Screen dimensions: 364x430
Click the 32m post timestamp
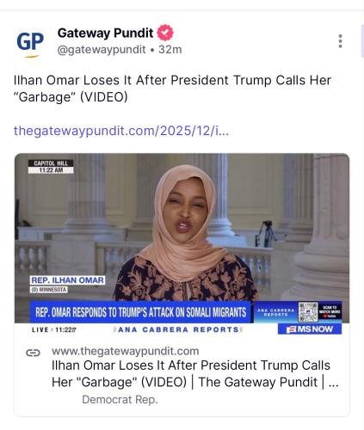[170, 49]
